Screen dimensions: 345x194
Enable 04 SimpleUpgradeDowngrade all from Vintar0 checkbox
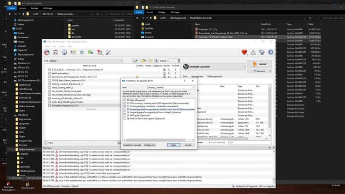pyautogui.click(x=125, y=113)
